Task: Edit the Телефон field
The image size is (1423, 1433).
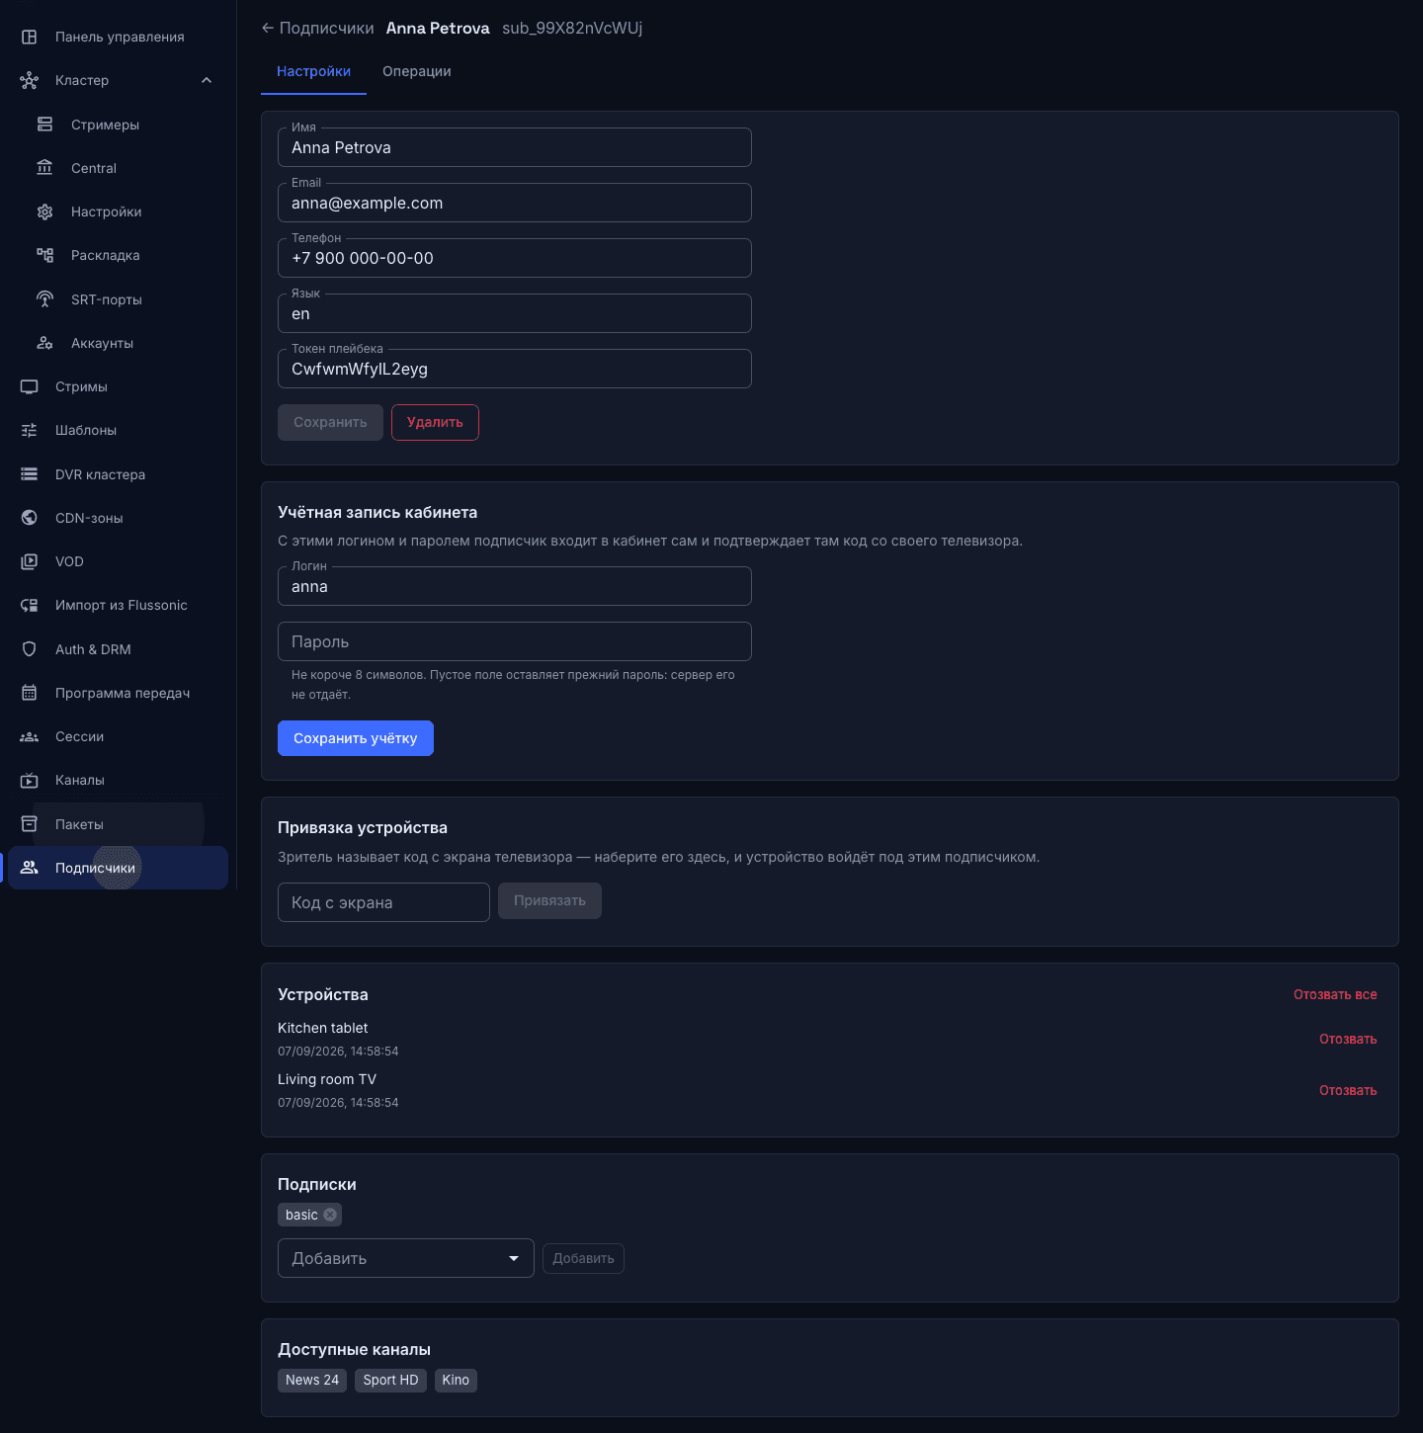Action: pyautogui.click(x=515, y=258)
